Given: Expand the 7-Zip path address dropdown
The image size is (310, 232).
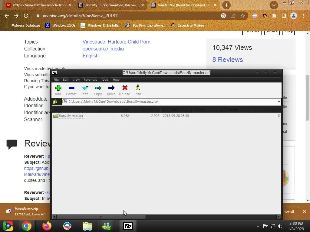Looking at the screenshot, I should (x=279, y=101).
